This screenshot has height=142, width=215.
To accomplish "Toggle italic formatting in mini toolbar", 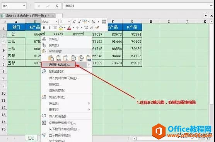I will (49, 28).
